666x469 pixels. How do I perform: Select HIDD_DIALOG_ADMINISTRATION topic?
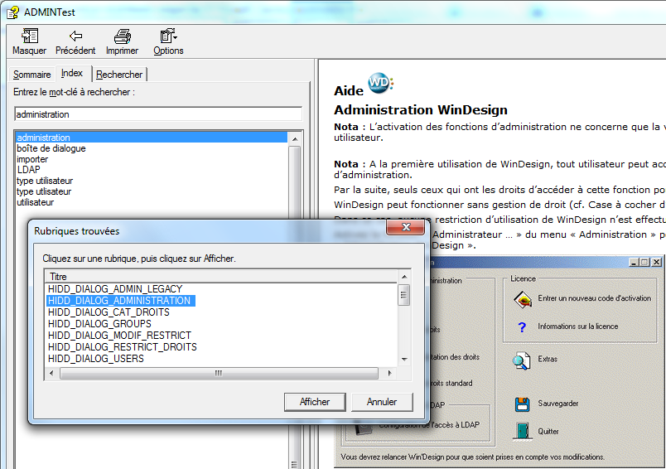[121, 301]
